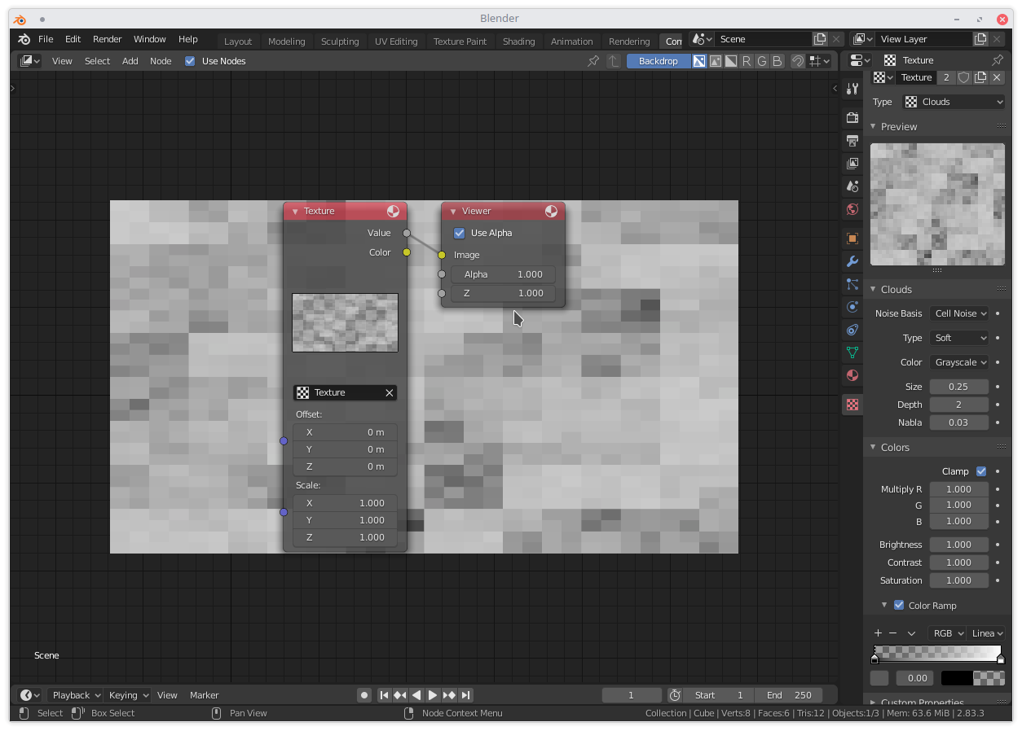Open the Soft noise type dropdown
Viewport: 1022px width, 731px height.
[x=959, y=338]
